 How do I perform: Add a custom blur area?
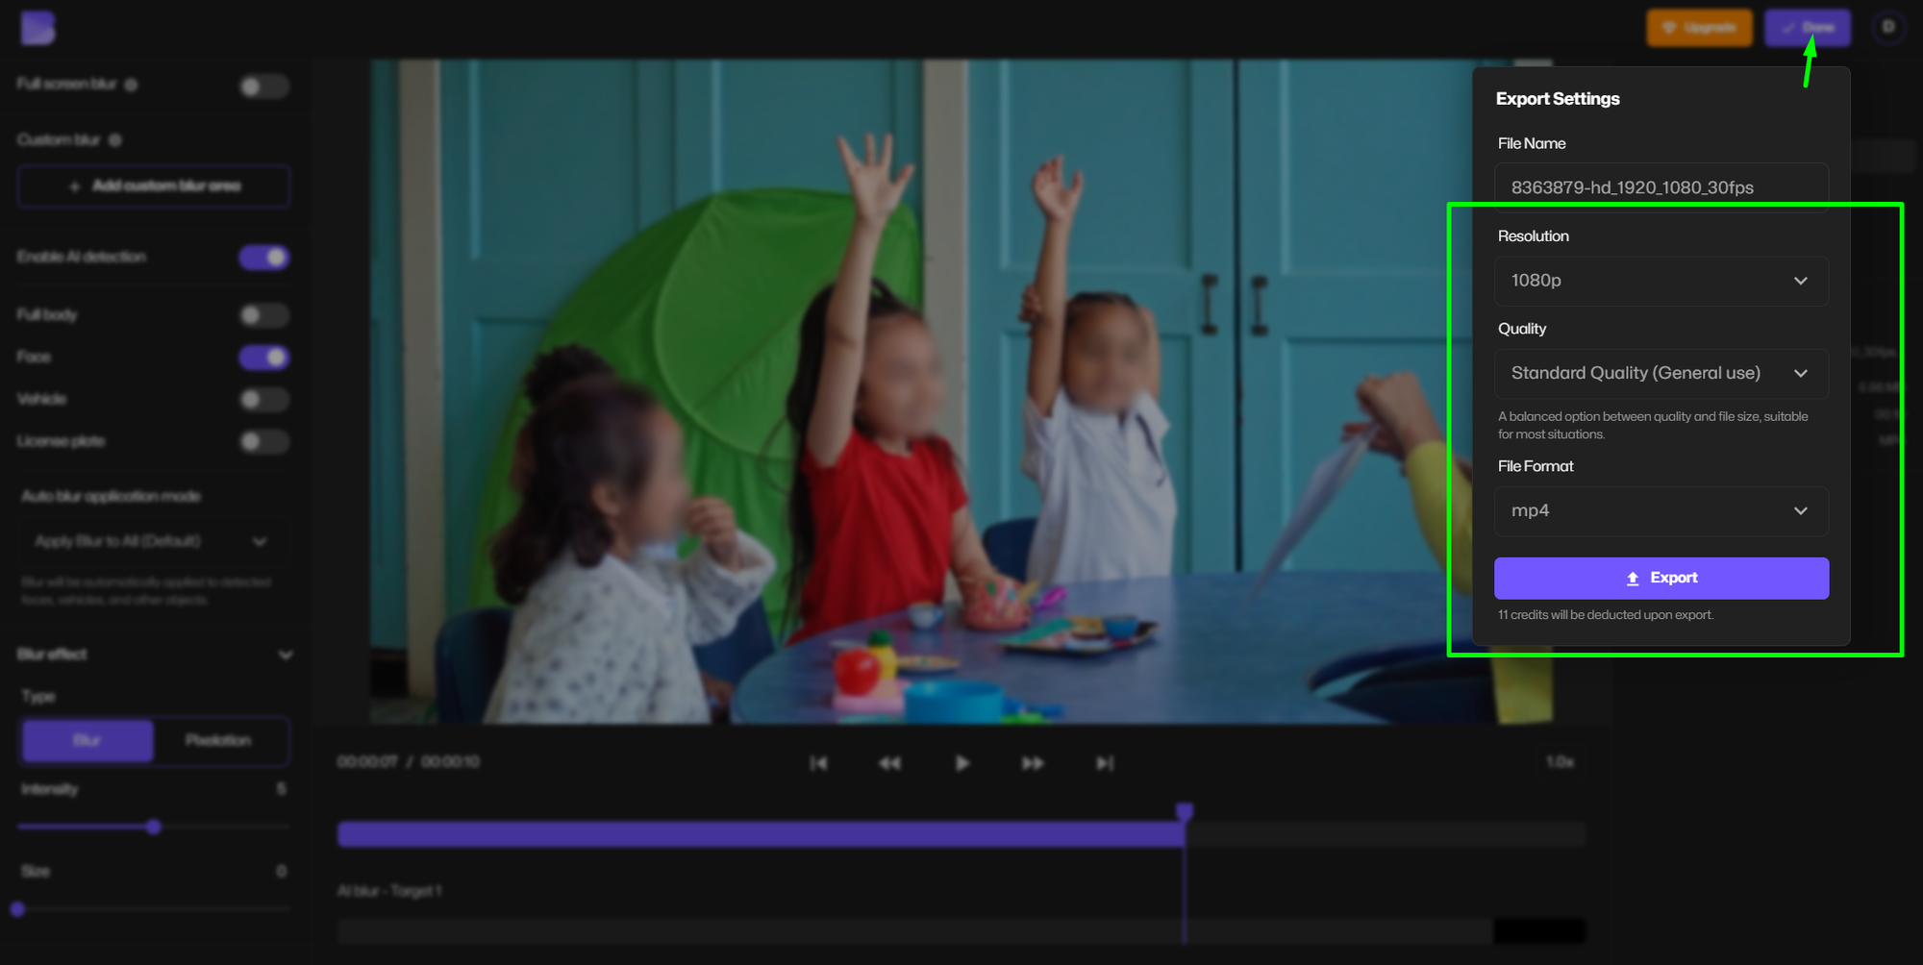point(154,186)
